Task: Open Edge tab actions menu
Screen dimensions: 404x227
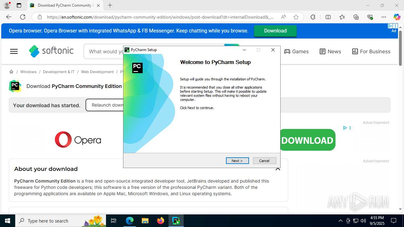Action: (19, 5)
